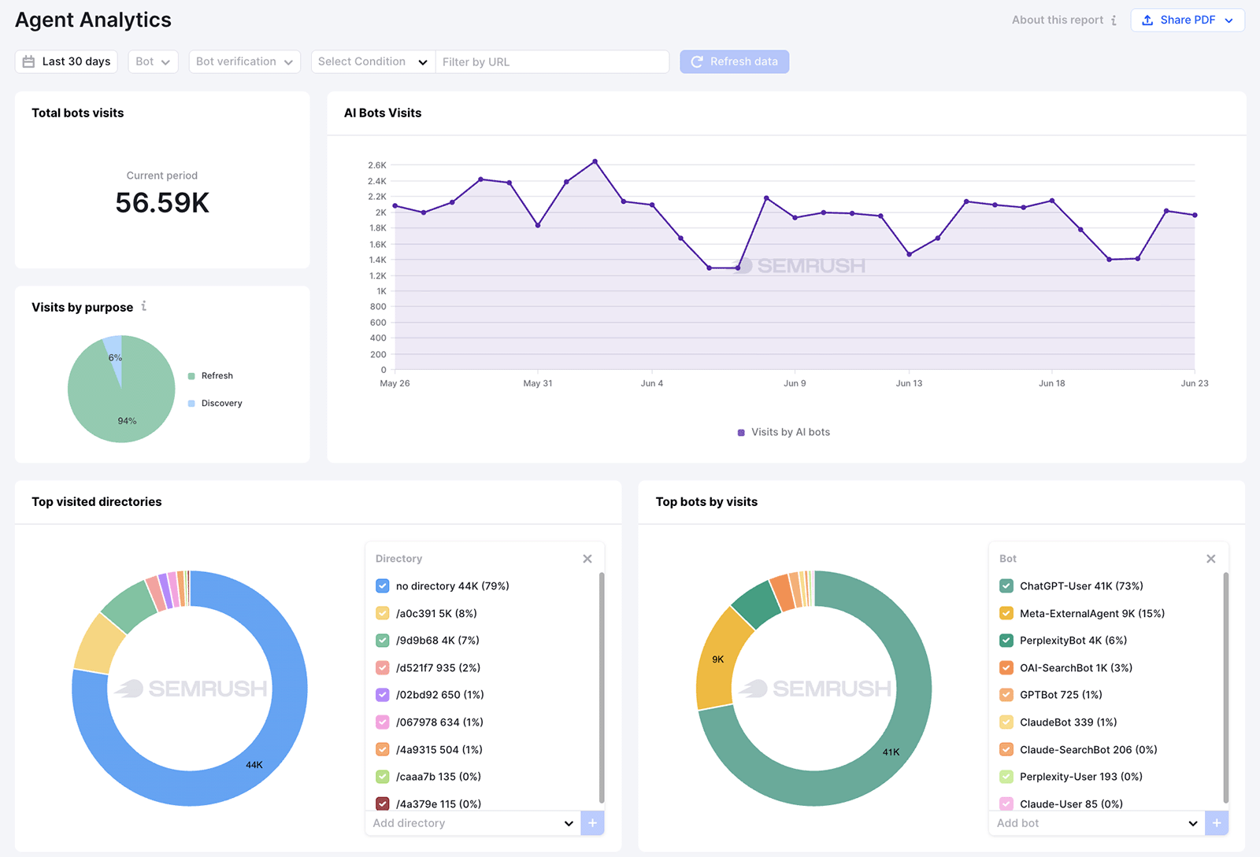
Task: Click the 56.59K total visits value
Action: tap(162, 203)
